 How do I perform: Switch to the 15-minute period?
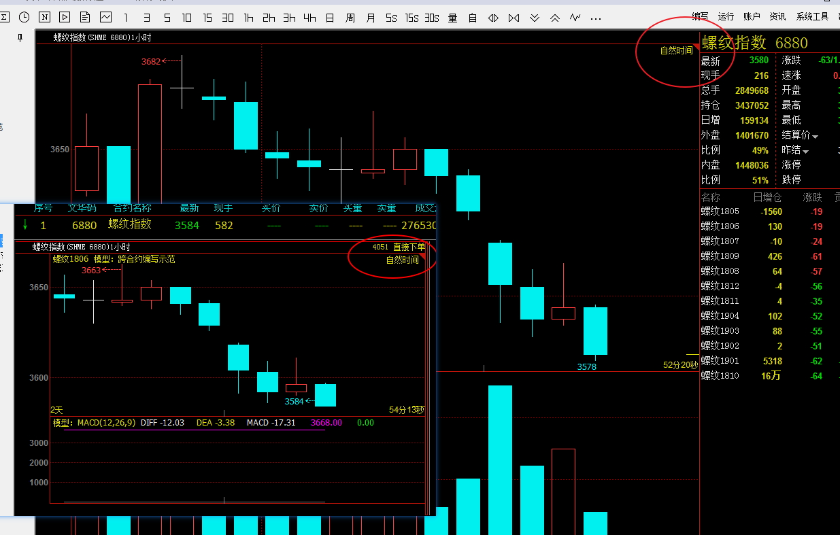(207, 17)
